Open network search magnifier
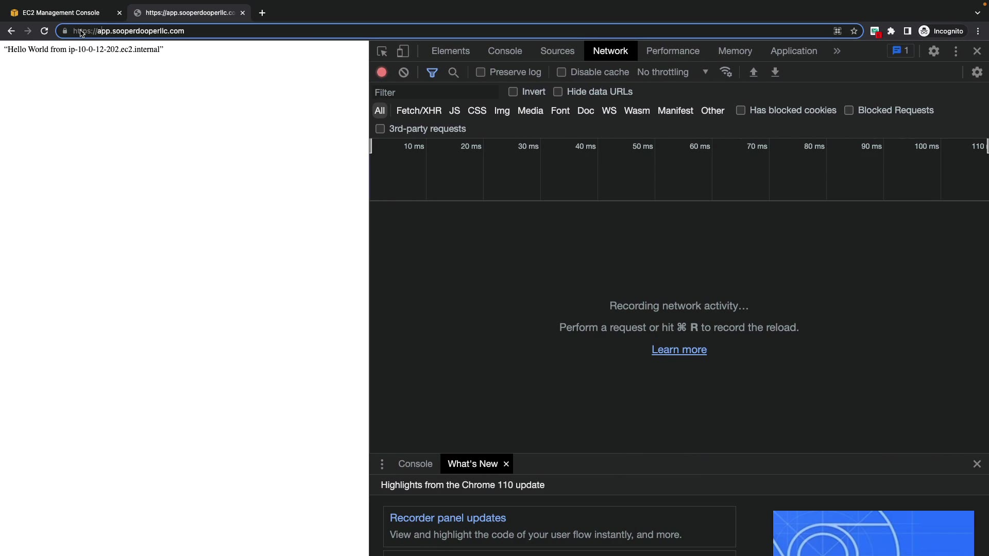 454,73
